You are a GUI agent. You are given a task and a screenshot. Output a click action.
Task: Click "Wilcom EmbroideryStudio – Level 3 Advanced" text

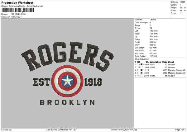pyautogui.click(x=22, y=6)
